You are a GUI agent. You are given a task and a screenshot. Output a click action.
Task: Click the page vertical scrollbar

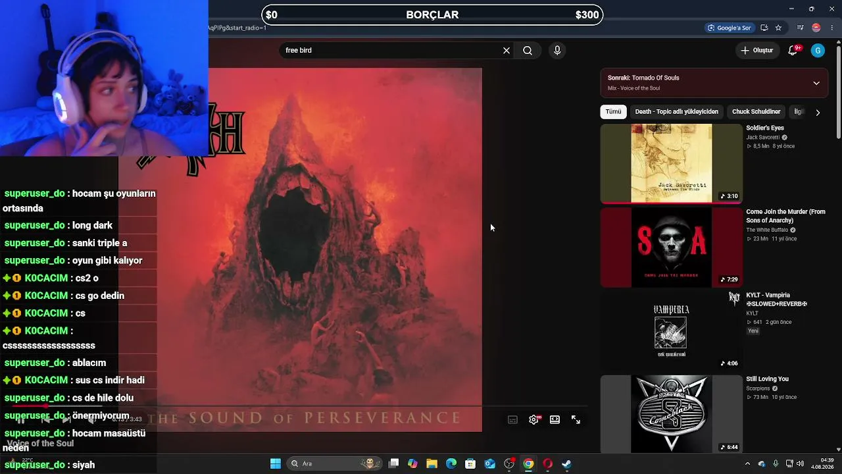pos(838,91)
